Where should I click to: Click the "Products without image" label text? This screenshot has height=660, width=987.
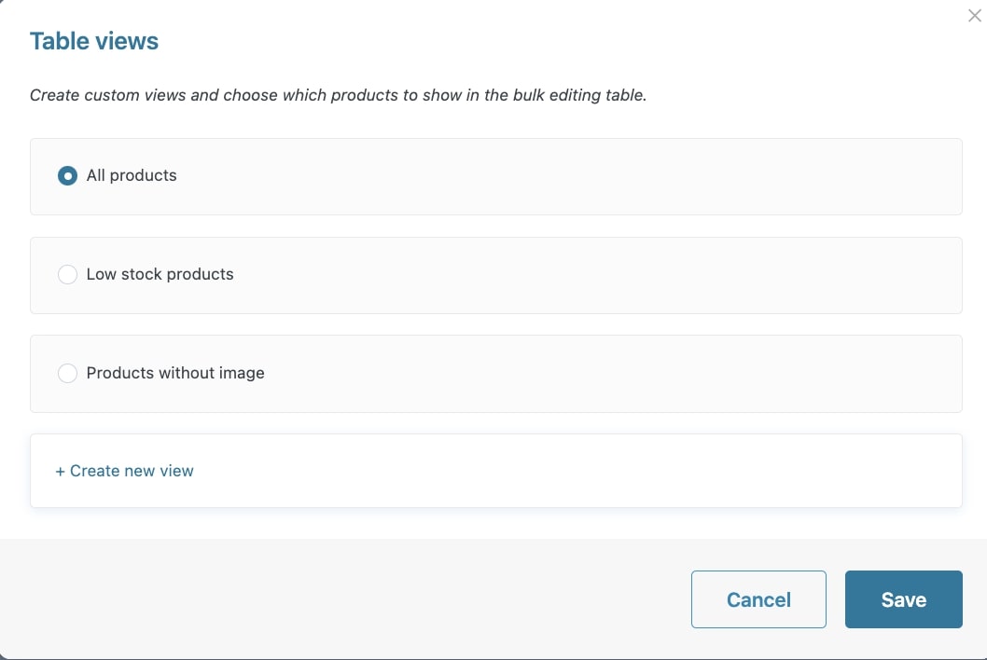coord(175,374)
